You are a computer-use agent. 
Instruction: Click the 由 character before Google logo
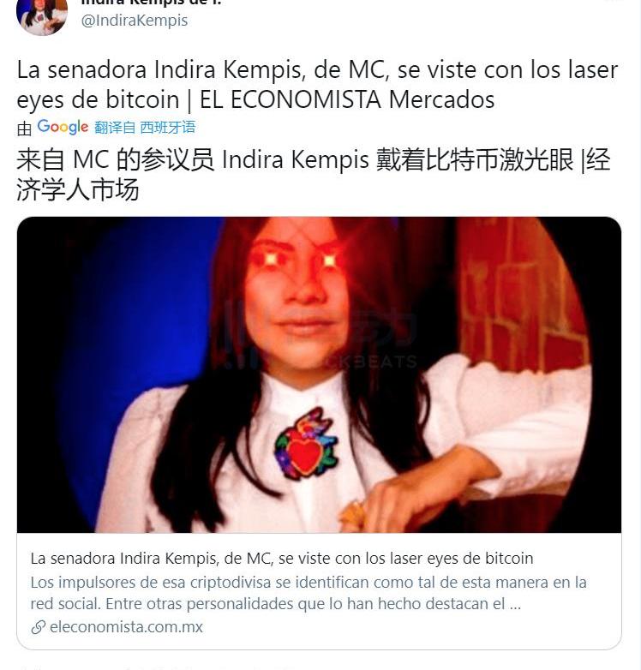[24, 129]
